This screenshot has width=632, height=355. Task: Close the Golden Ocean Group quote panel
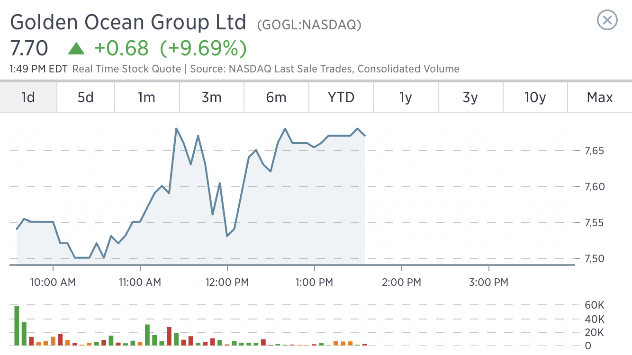607,20
